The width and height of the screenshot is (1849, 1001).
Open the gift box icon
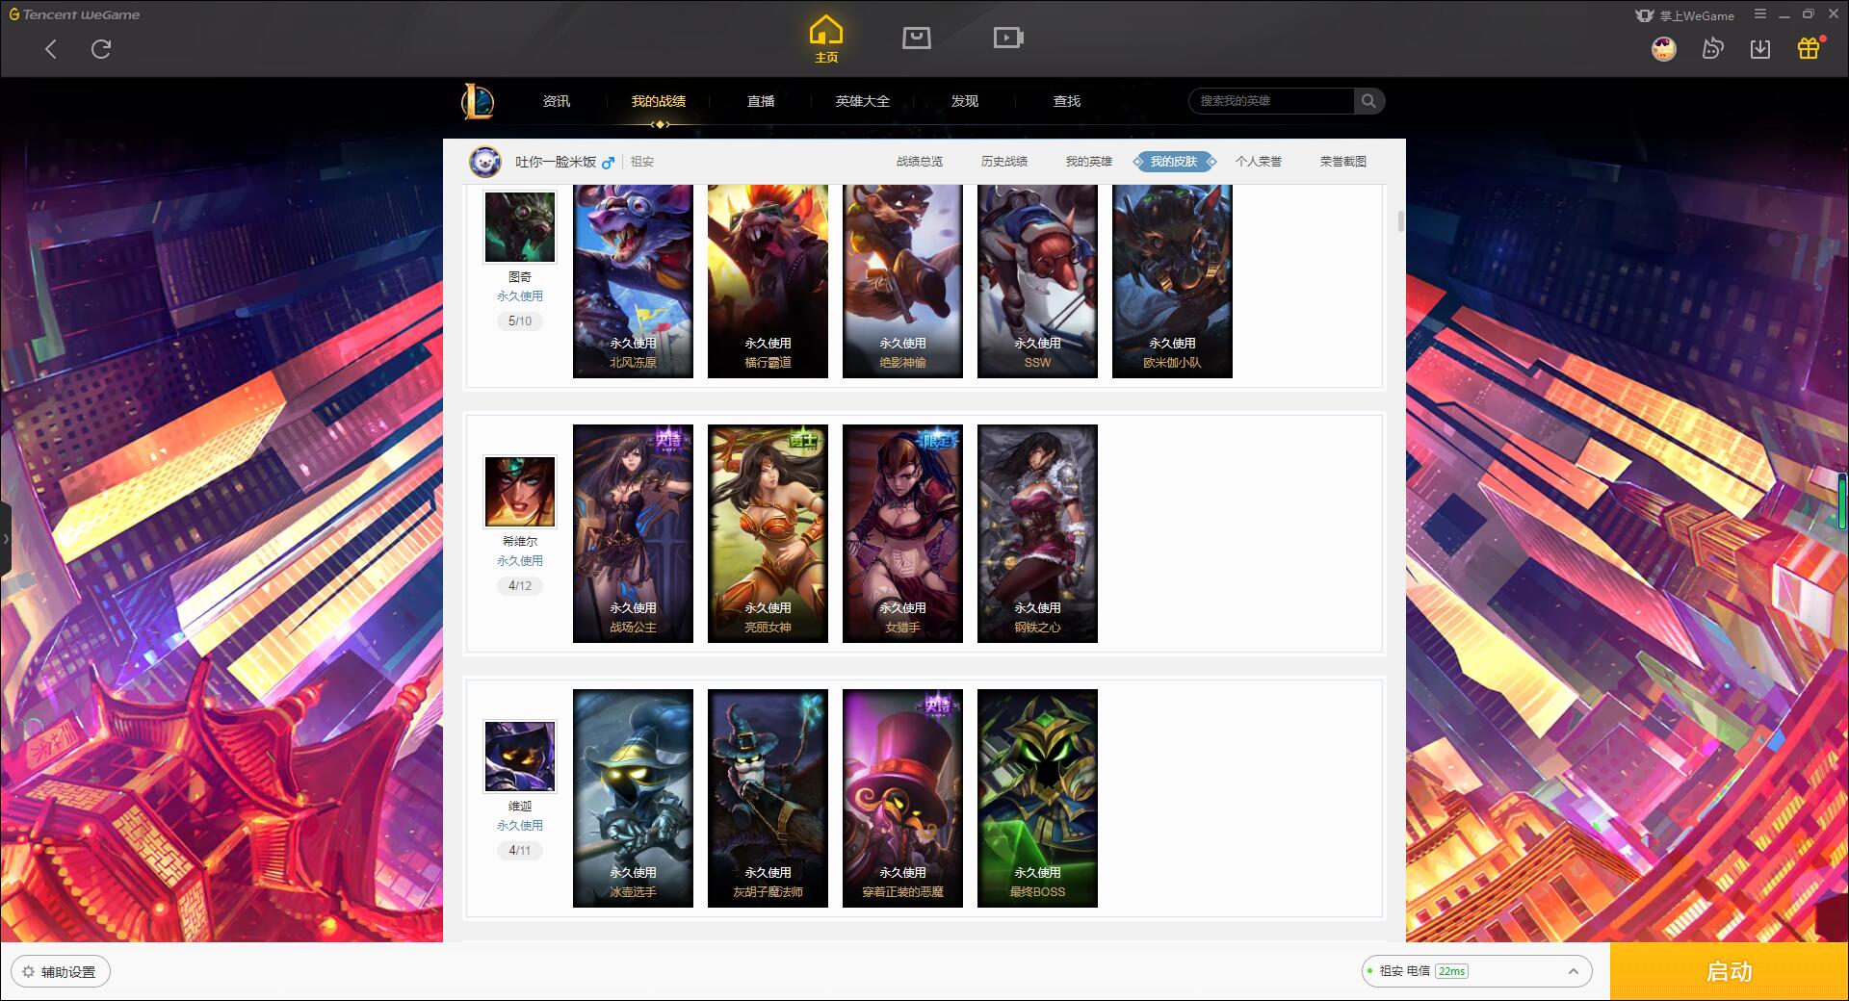coord(1809,48)
